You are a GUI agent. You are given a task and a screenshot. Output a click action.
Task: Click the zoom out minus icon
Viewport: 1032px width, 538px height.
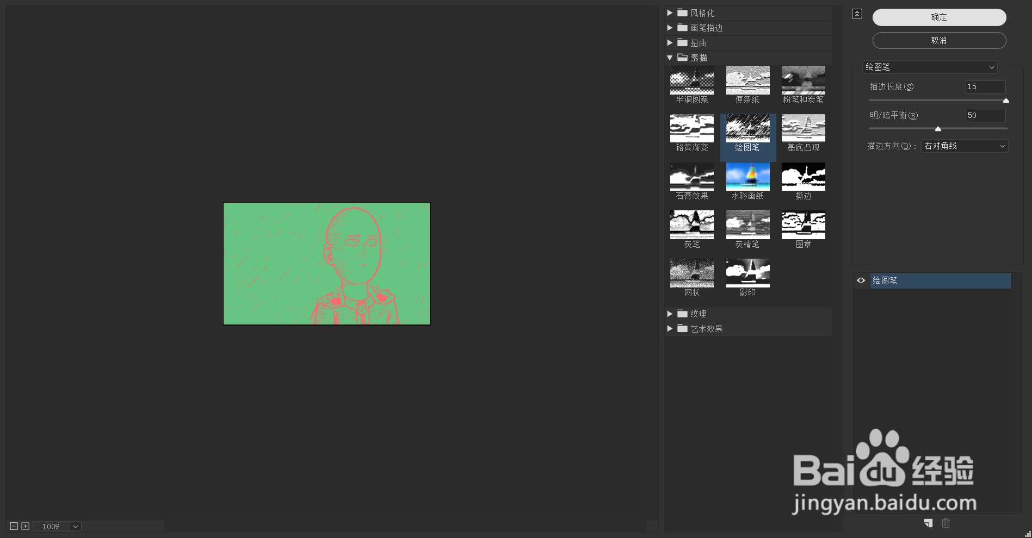14,526
